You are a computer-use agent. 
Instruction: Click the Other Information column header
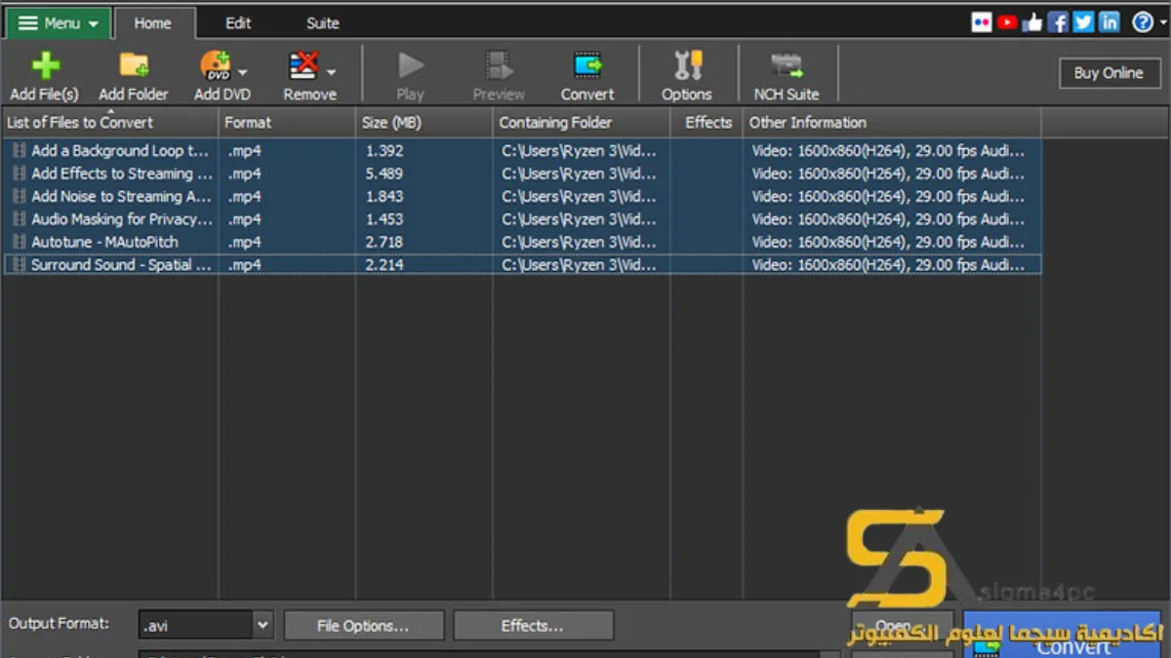[x=892, y=123]
